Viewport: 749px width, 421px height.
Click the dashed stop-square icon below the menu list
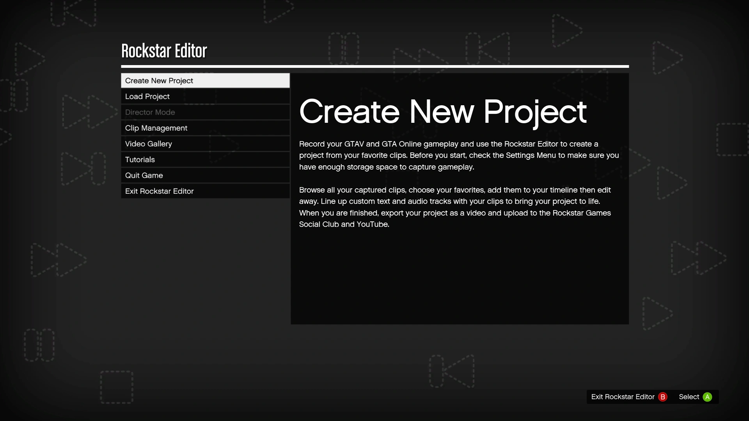point(117,387)
